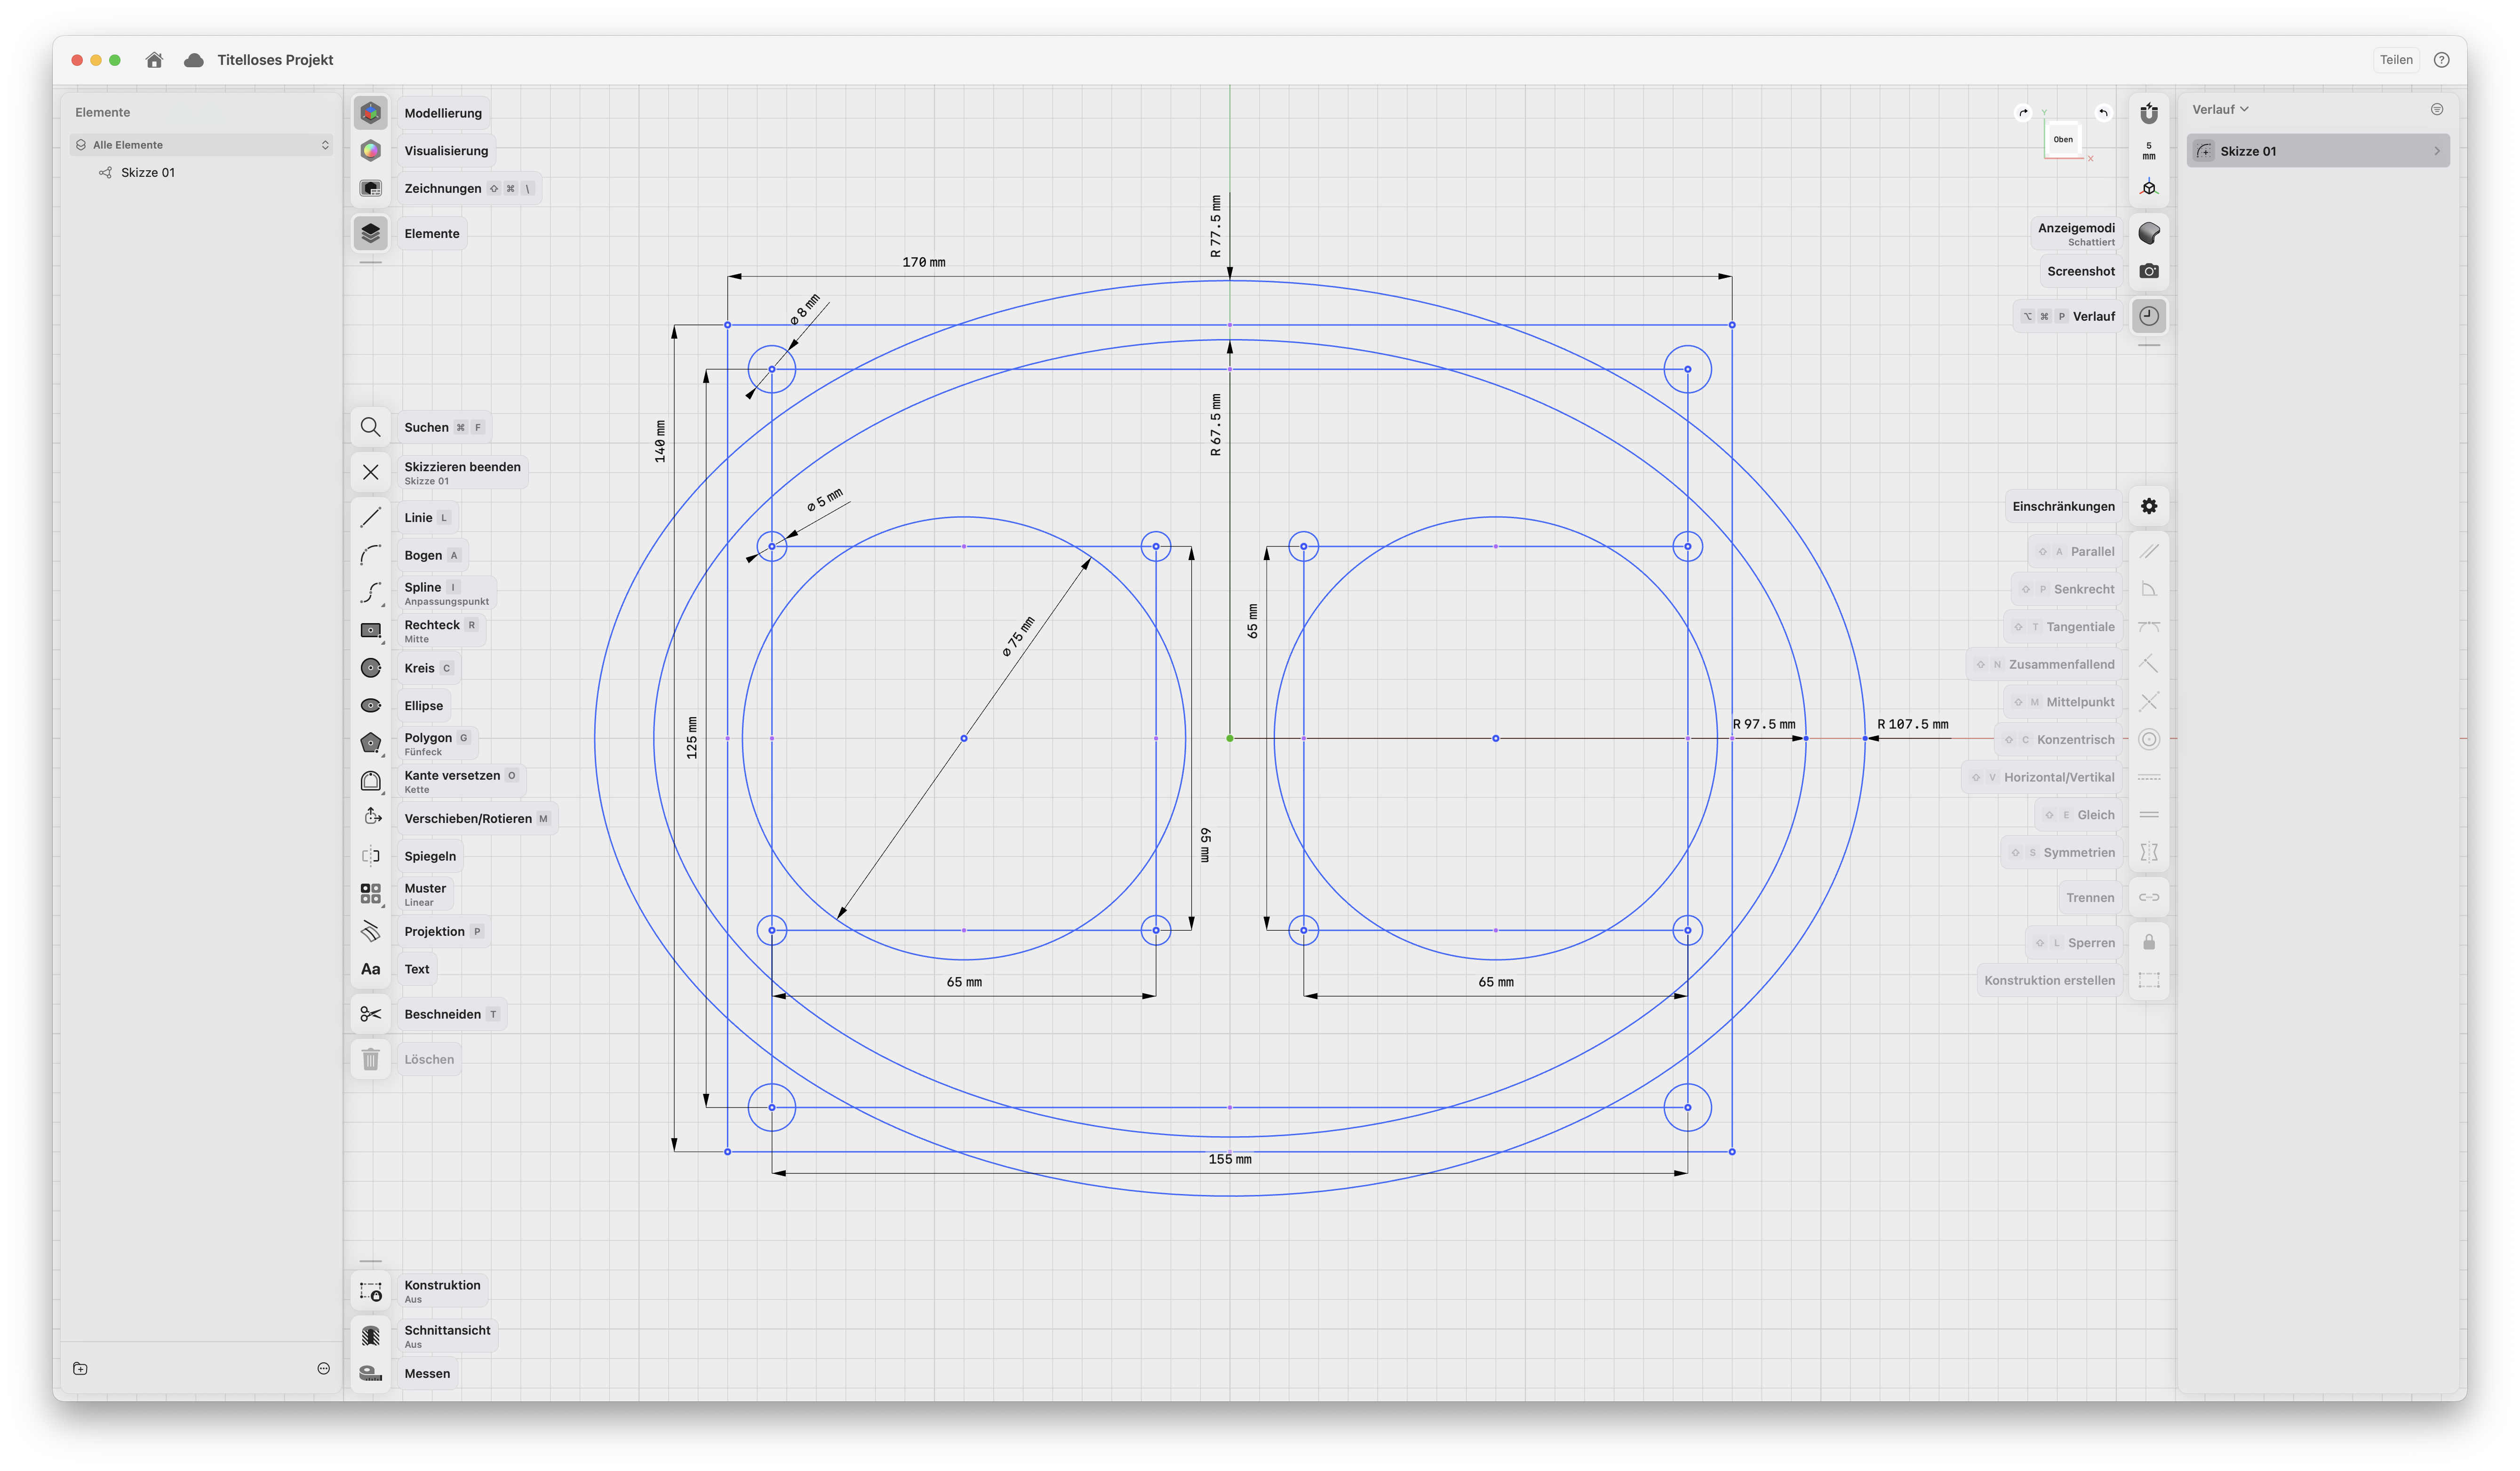Apply the Senkrecht perpendicular constraint icon

click(2148, 590)
